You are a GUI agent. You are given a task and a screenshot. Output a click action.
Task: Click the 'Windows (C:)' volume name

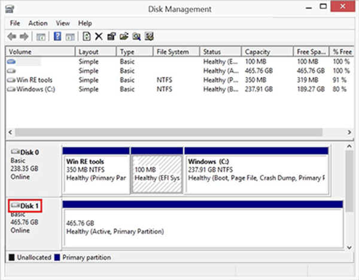tap(36, 90)
